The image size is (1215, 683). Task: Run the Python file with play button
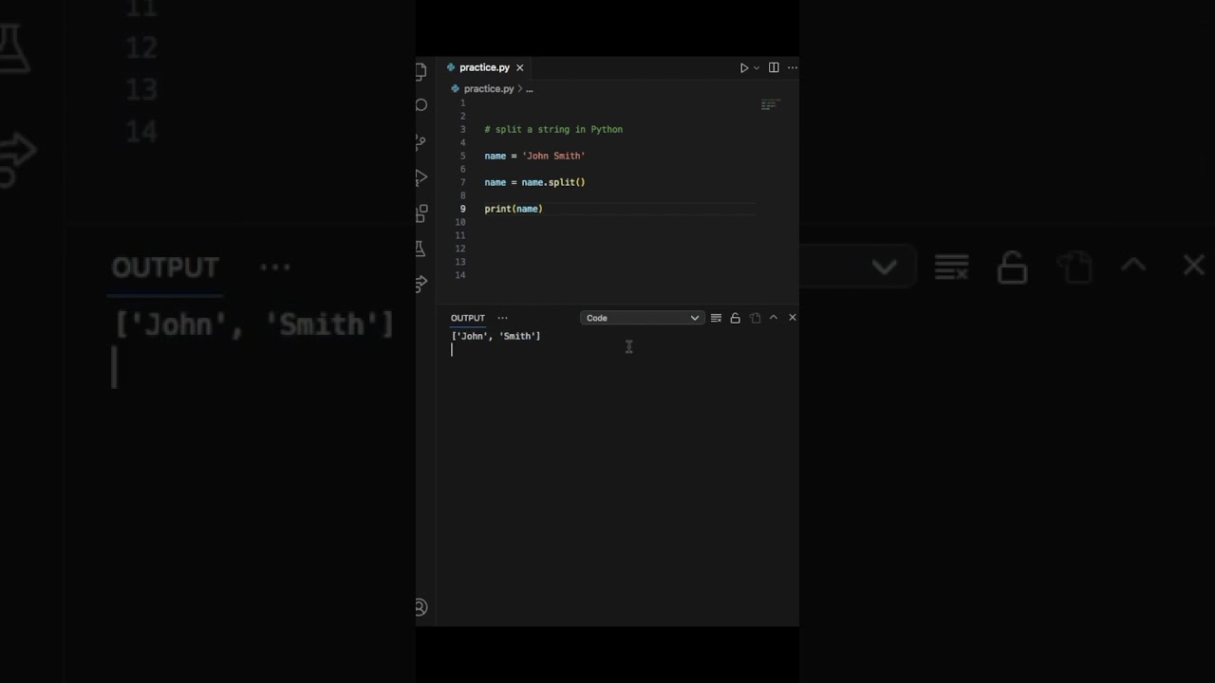click(744, 67)
